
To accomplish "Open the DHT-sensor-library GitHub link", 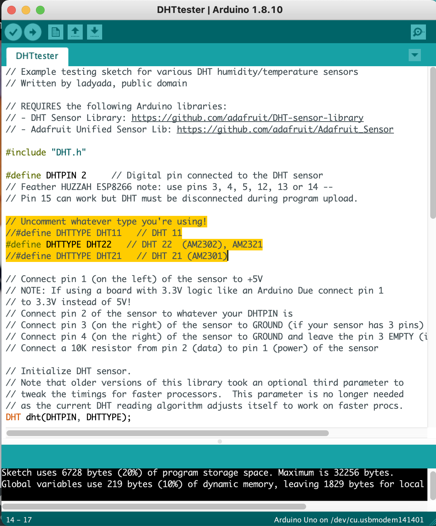I will point(247,118).
